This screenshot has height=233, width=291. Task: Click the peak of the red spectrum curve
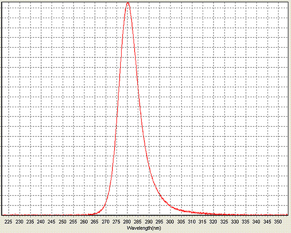(128, 3)
